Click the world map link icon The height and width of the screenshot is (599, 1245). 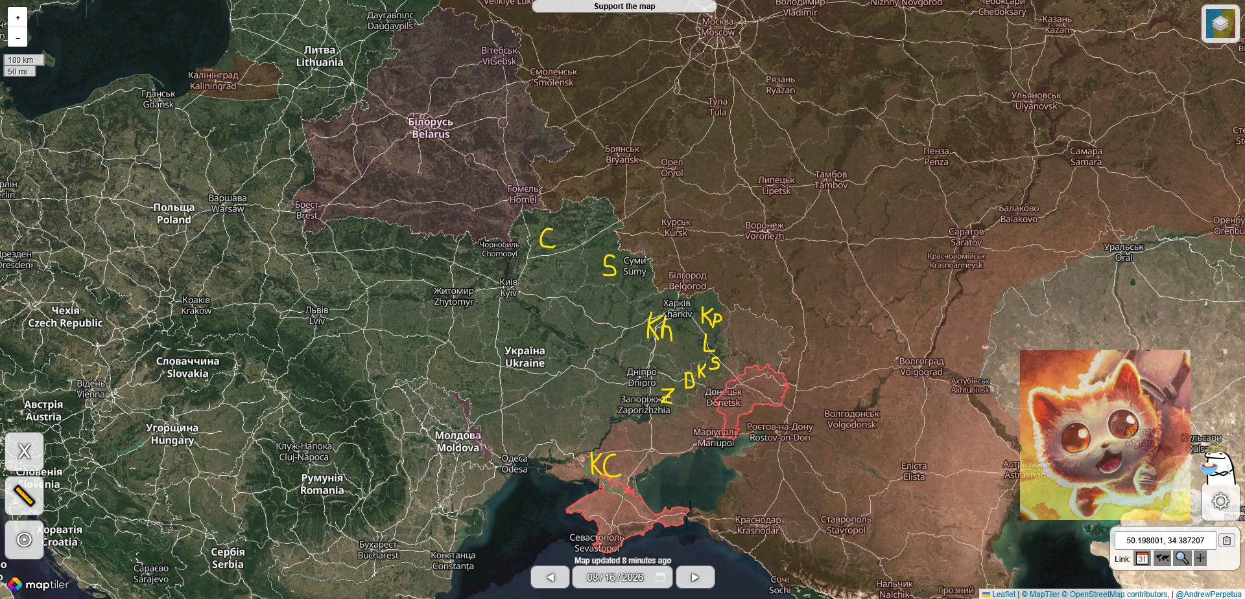point(1162,558)
